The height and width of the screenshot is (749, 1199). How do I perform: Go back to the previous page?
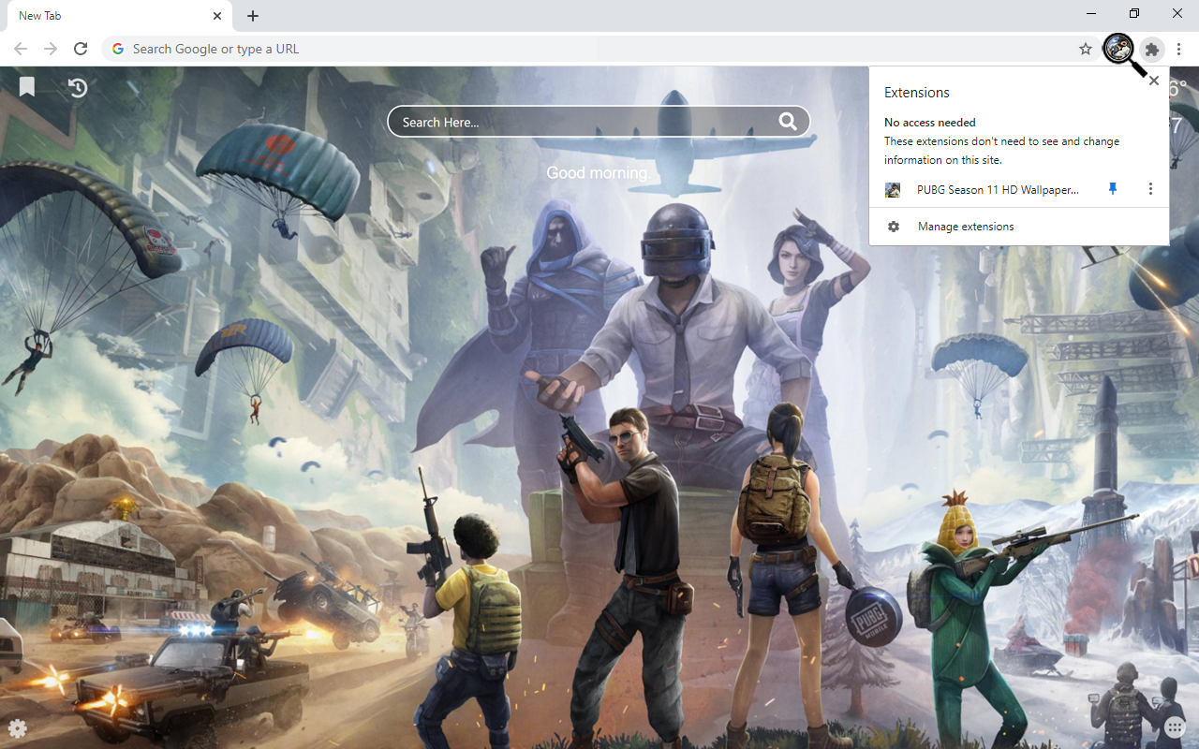(x=21, y=49)
